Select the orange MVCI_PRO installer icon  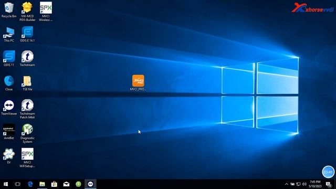pyautogui.click(x=138, y=83)
